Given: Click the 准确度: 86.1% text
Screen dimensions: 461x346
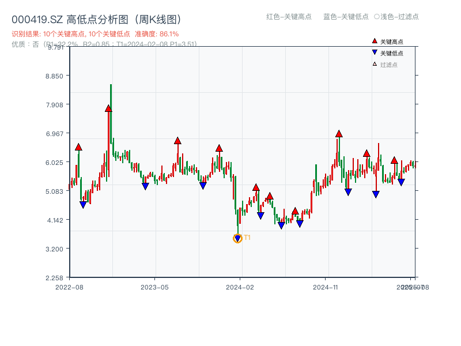Looking at the screenshot, I should 156,34.
